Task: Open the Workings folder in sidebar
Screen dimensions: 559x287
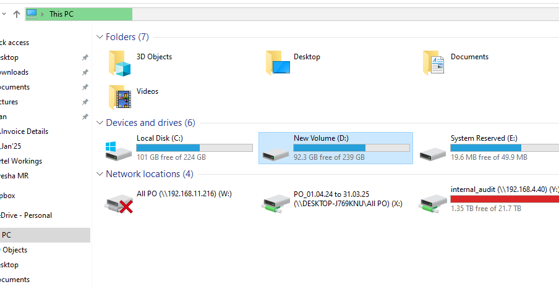Action: click(20, 161)
